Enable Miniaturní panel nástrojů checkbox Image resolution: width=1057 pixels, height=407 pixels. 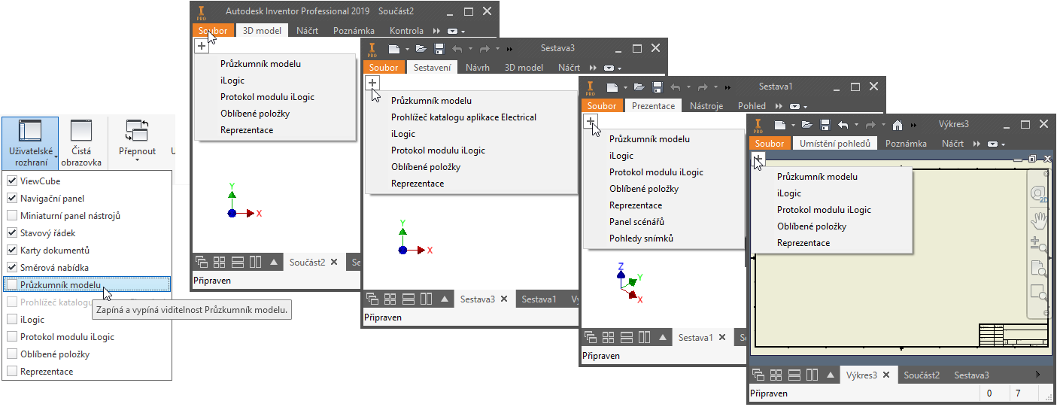pos(12,216)
